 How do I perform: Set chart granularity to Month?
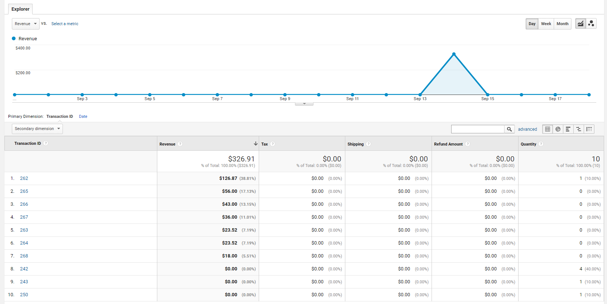click(x=563, y=24)
